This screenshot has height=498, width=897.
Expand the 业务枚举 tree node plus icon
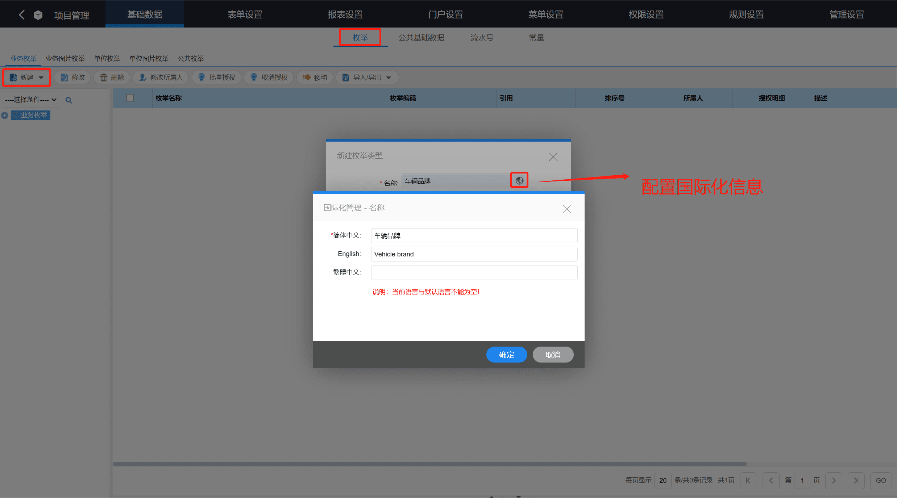tap(5, 116)
